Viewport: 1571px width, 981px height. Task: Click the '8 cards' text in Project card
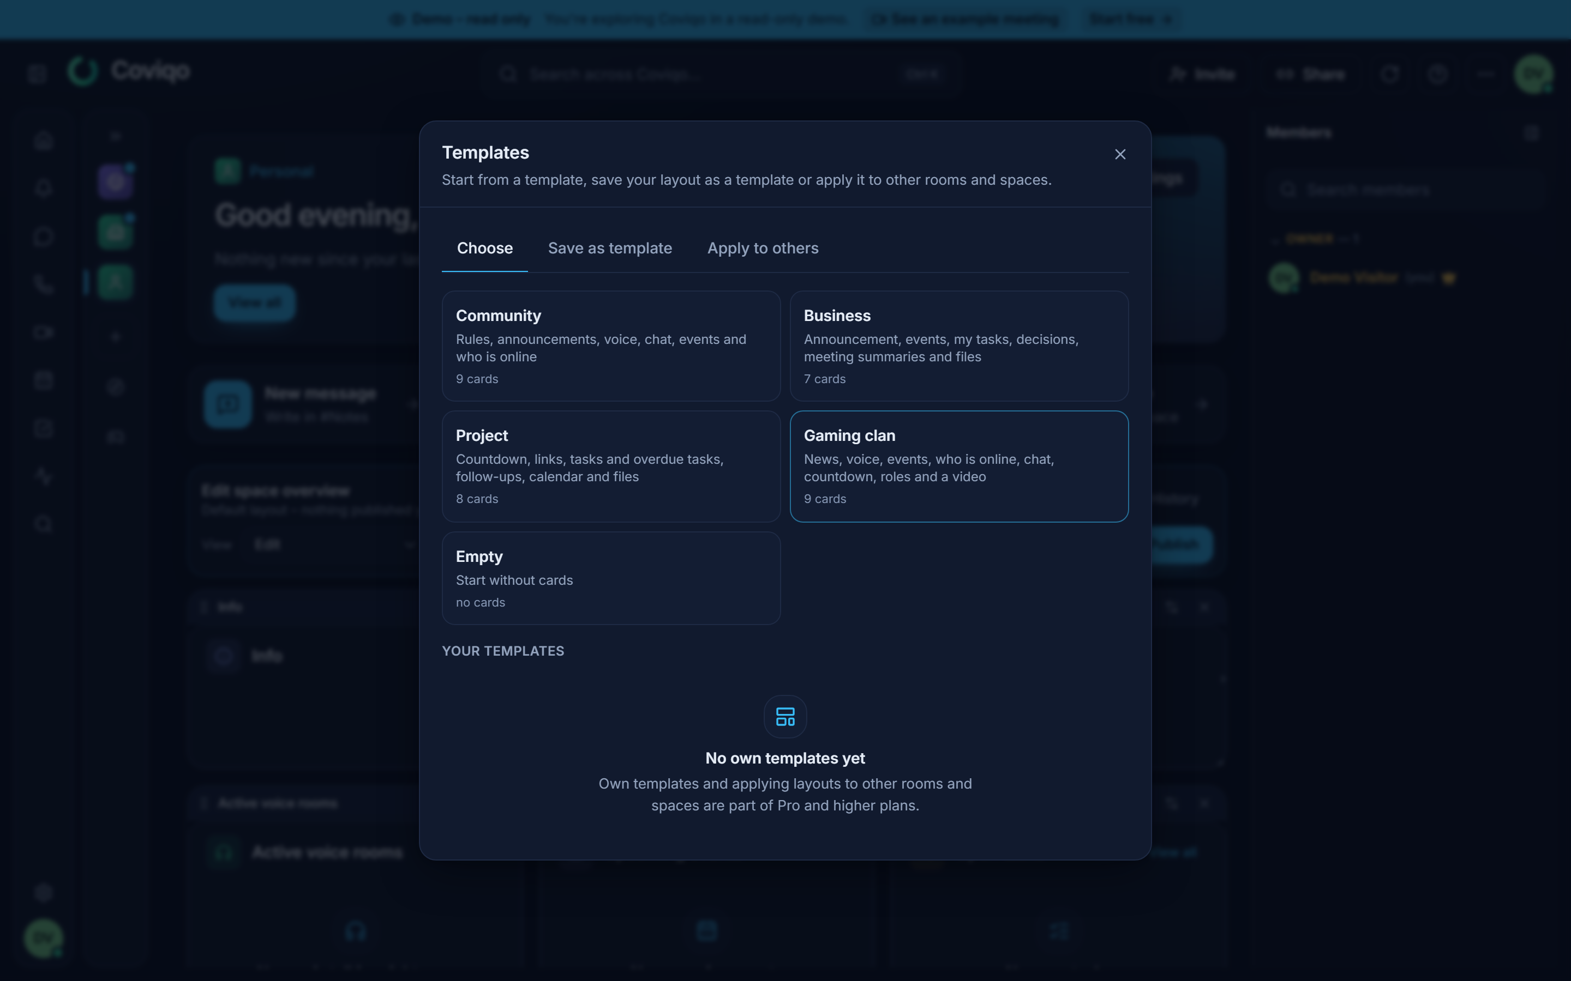pyautogui.click(x=477, y=499)
